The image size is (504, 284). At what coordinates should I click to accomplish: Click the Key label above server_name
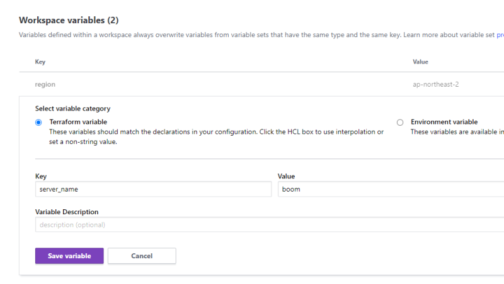(x=41, y=177)
